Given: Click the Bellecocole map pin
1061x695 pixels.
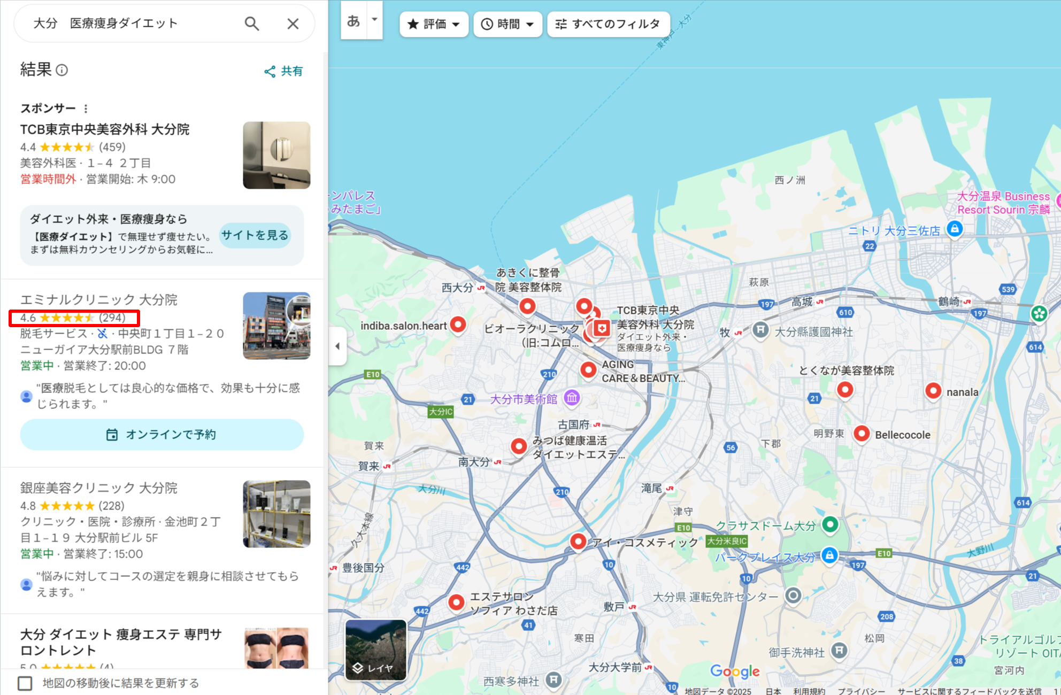Looking at the screenshot, I should tap(862, 434).
